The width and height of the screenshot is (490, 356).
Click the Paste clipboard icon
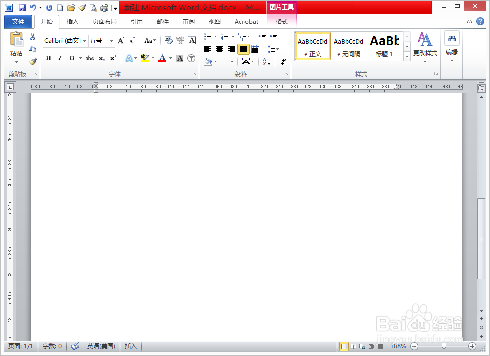(x=16, y=40)
